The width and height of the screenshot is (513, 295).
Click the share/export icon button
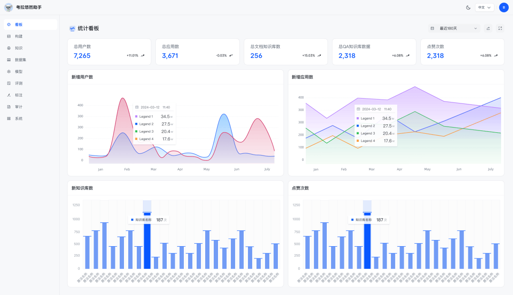(x=488, y=28)
